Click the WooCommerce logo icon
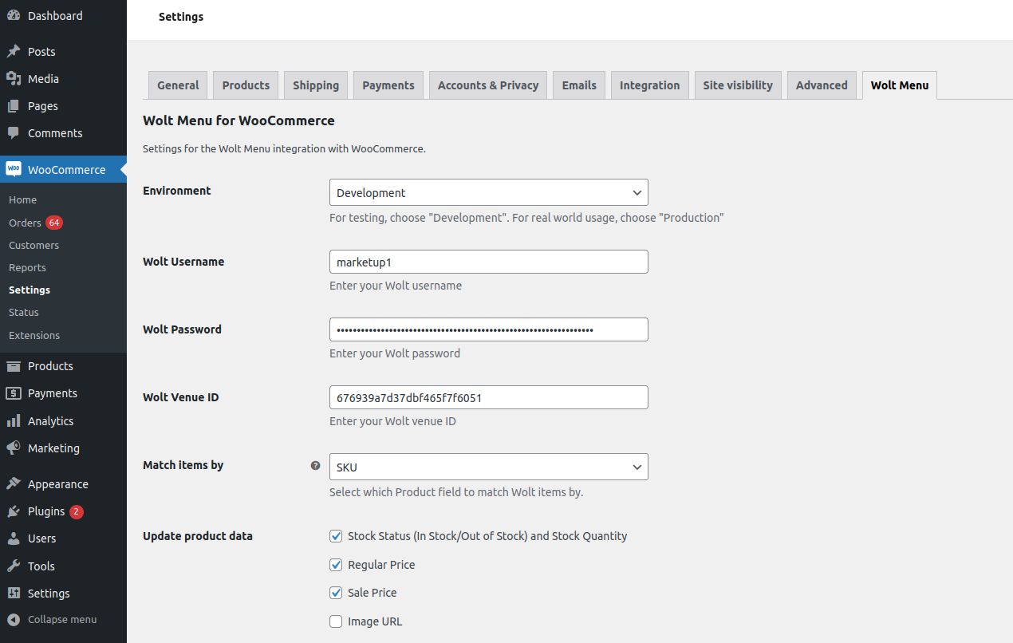This screenshot has height=643, width=1013. pos(14,169)
